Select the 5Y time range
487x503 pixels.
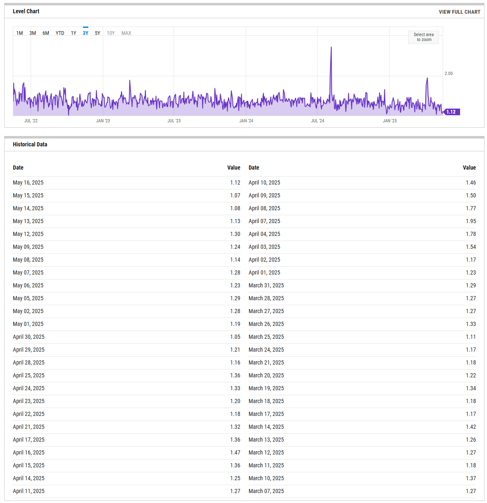[x=97, y=33]
